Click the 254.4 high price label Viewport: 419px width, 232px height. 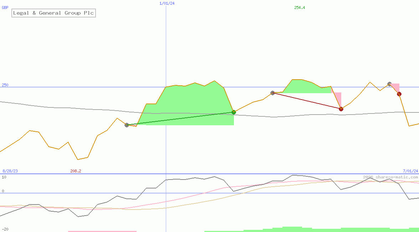[300, 7]
